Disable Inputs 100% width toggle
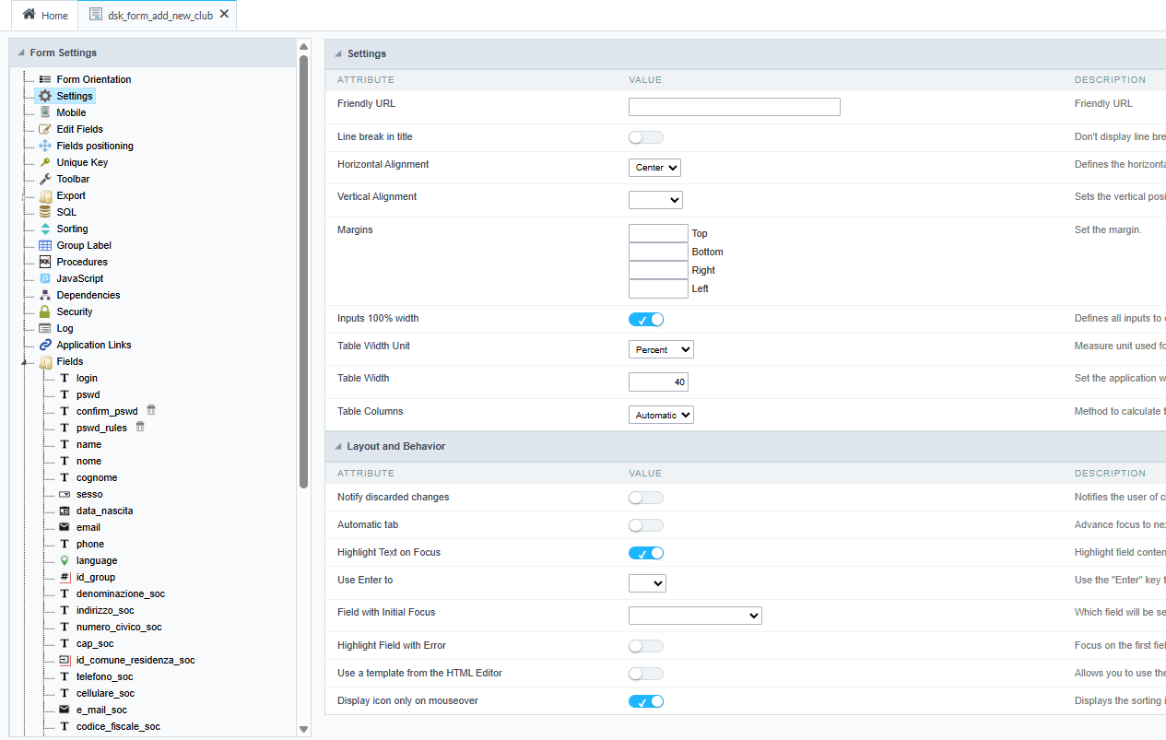1166x740 pixels. pyautogui.click(x=646, y=320)
